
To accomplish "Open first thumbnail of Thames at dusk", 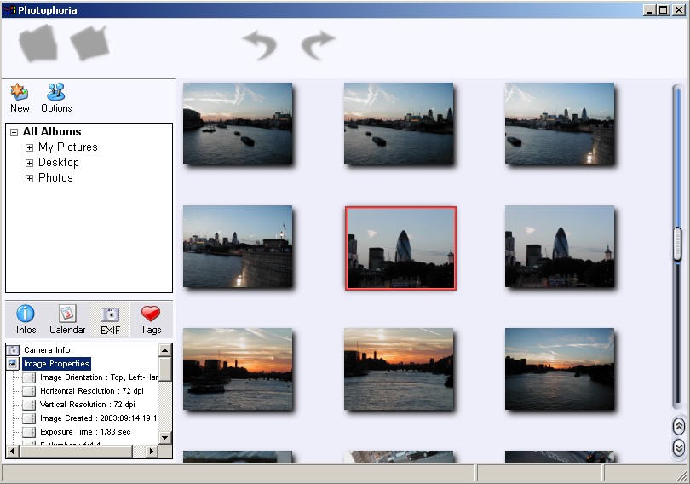I will [238, 124].
